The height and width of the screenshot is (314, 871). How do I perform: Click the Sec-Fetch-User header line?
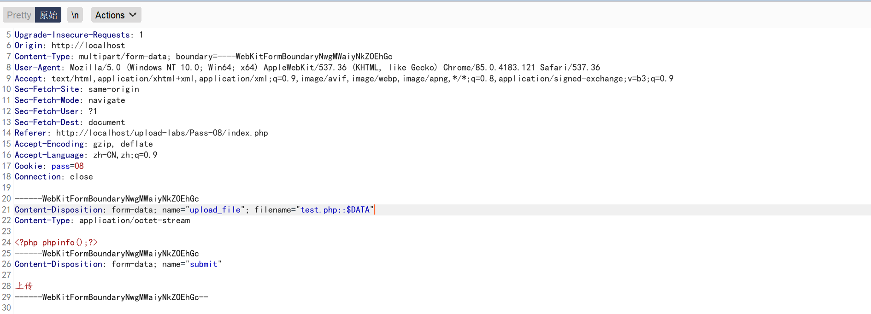(56, 111)
